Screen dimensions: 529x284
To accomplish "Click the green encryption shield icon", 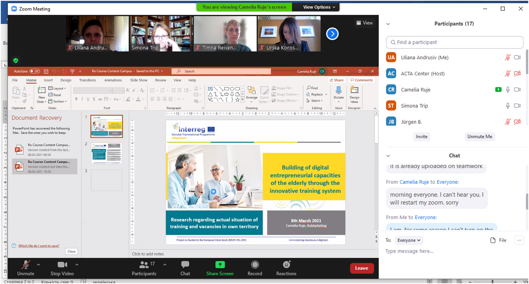I will [x=16, y=61].
